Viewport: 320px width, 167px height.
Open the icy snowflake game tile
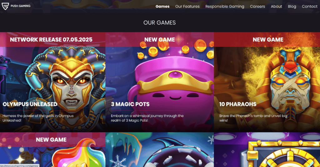160,150
